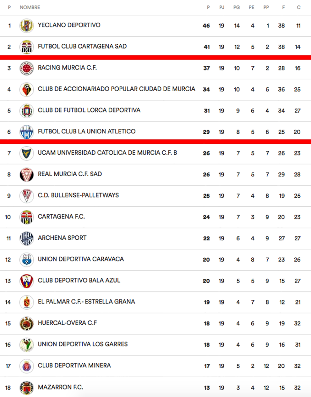Click the PJ column header
The width and height of the screenshot is (311, 397).
coord(222,7)
